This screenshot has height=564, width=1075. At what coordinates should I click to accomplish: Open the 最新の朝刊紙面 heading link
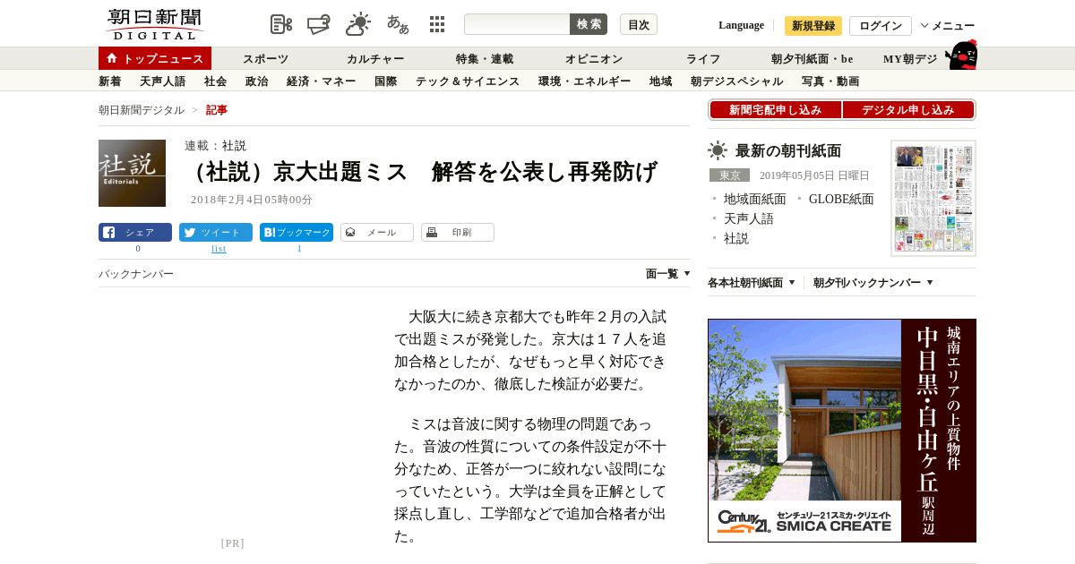(x=788, y=151)
